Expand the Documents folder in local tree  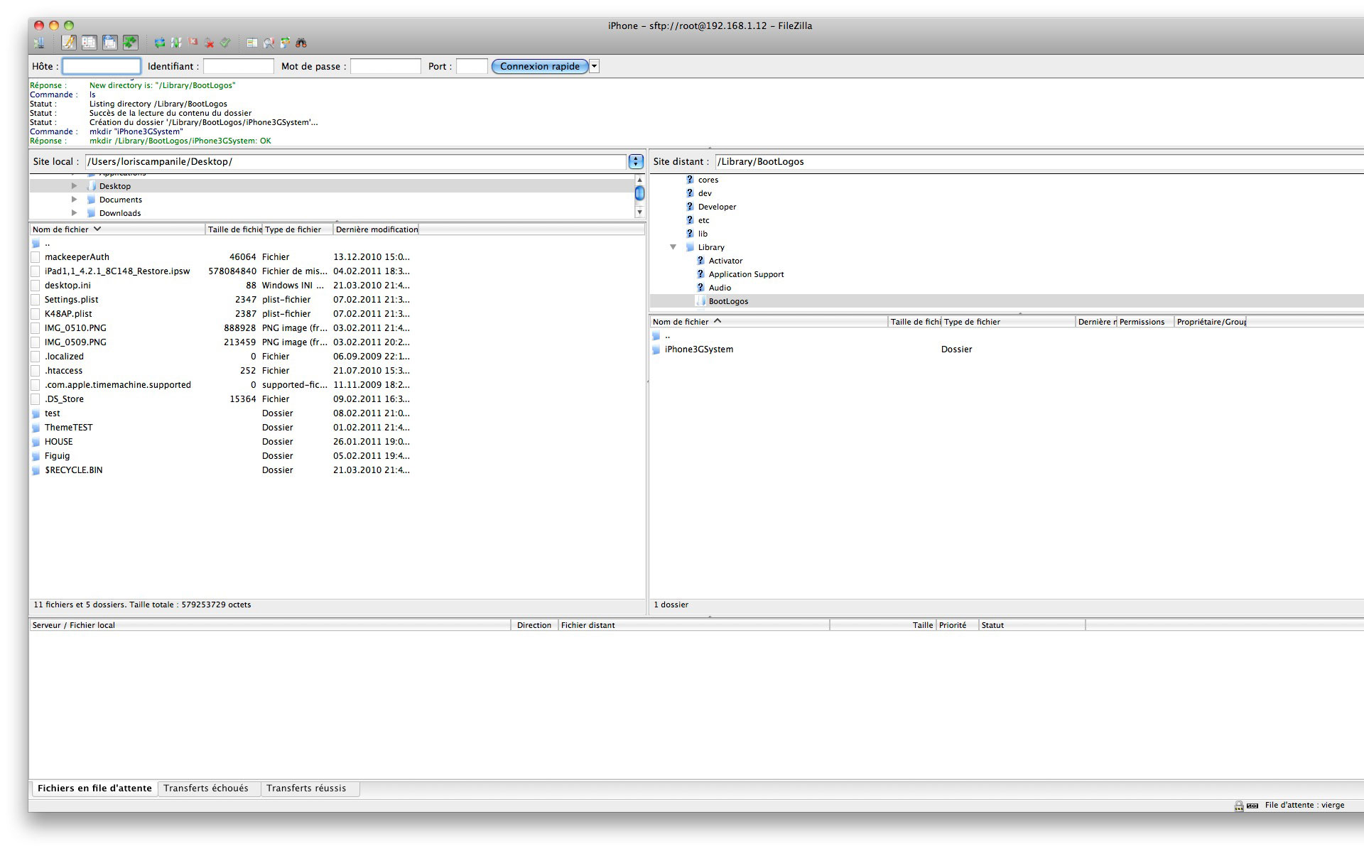pyautogui.click(x=74, y=200)
